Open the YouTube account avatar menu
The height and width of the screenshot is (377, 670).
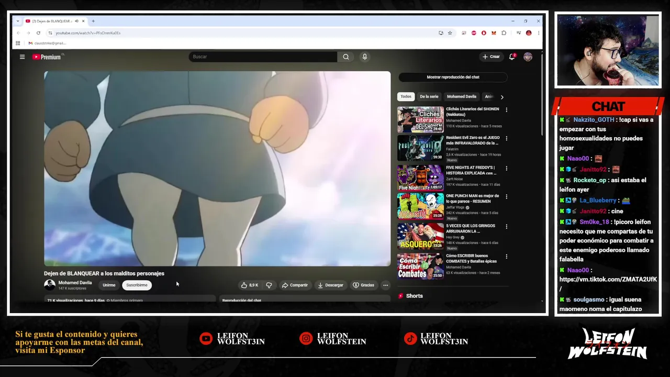tap(528, 57)
